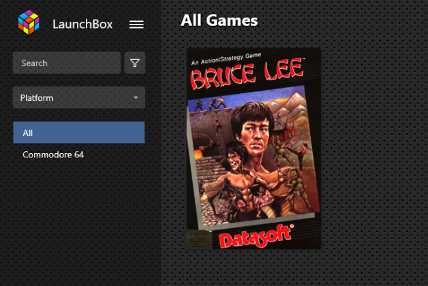
Task: Click the "An Action/Strategy Game" caption on cover
Action: coord(226,59)
